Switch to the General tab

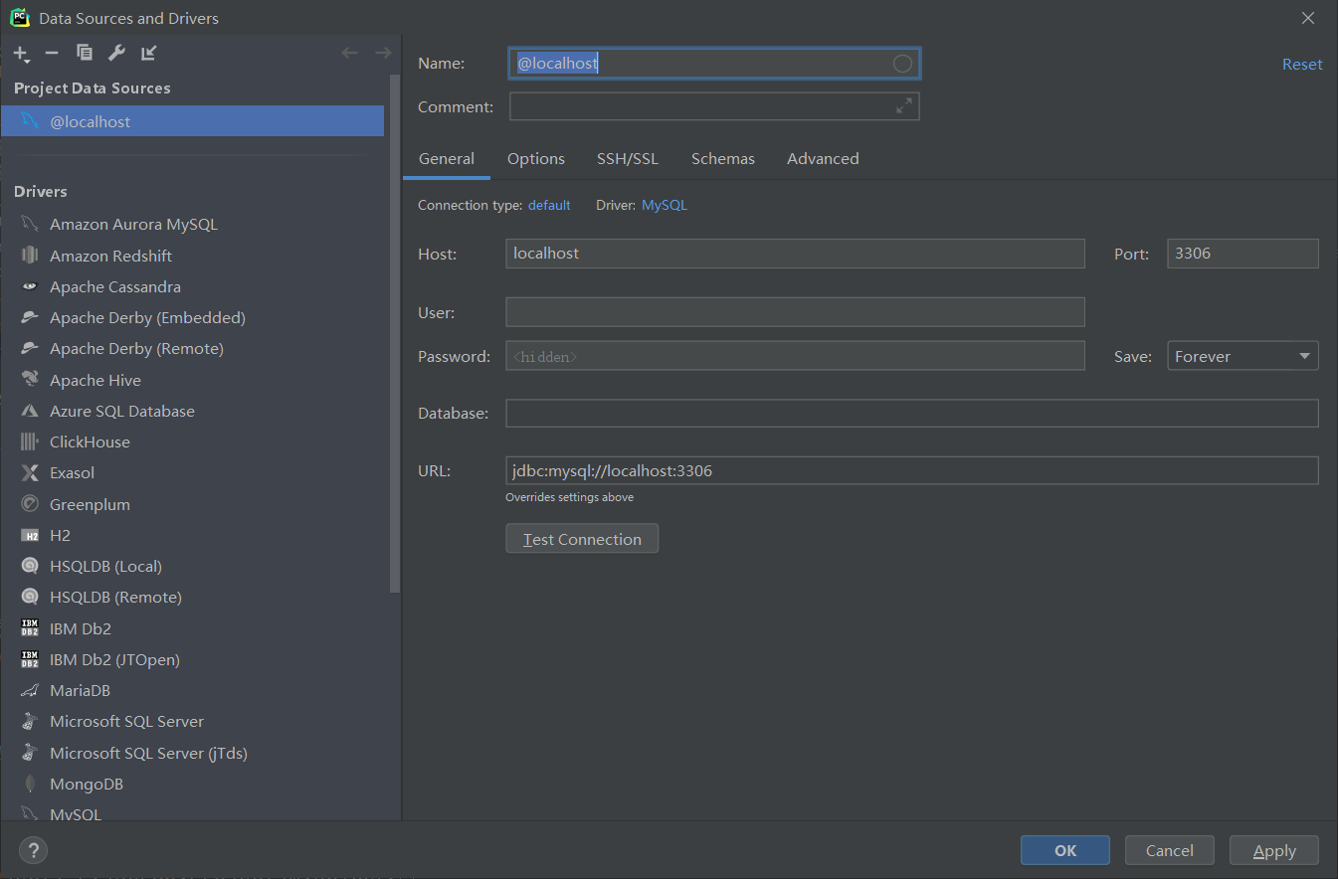click(x=447, y=159)
